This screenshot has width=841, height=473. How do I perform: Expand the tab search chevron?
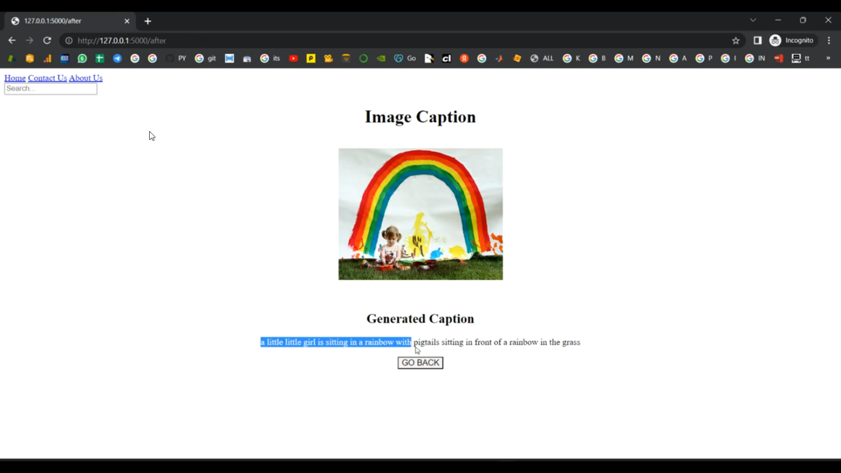(753, 20)
